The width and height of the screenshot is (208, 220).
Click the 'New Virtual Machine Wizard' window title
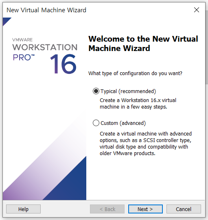[x=46, y=10]
